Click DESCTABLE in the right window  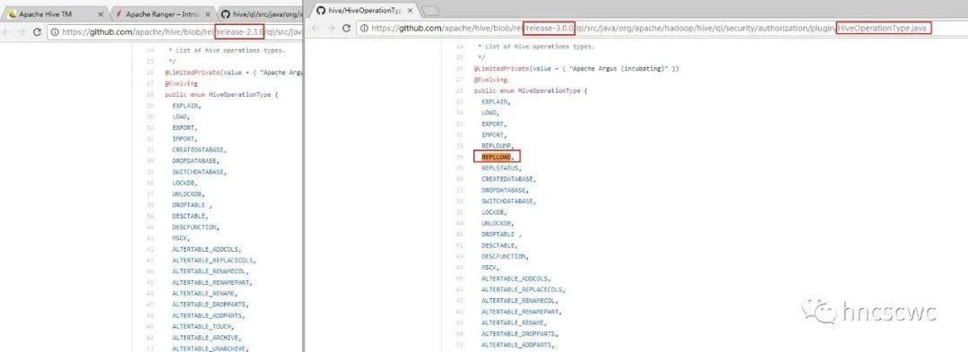tap(499, 245)
